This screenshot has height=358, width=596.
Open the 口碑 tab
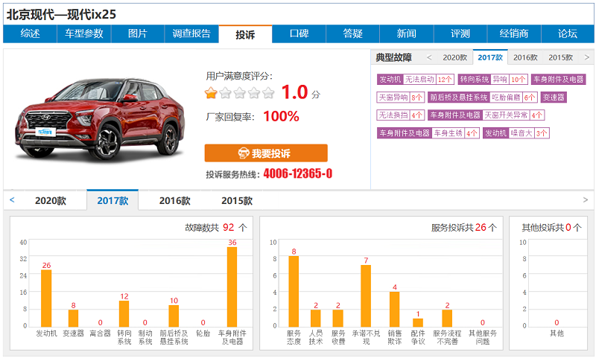click(299, 33)
